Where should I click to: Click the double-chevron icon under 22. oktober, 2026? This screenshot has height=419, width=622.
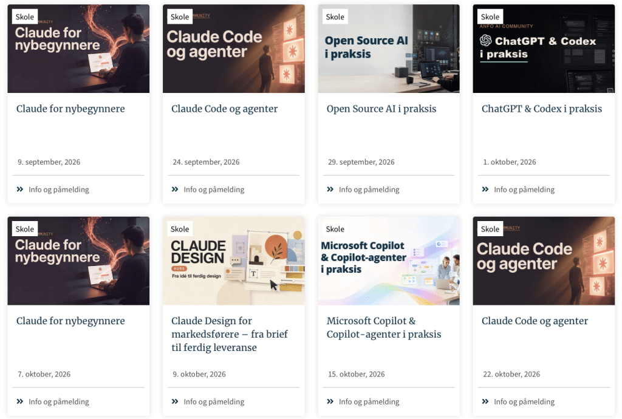(x=485, y=401)
